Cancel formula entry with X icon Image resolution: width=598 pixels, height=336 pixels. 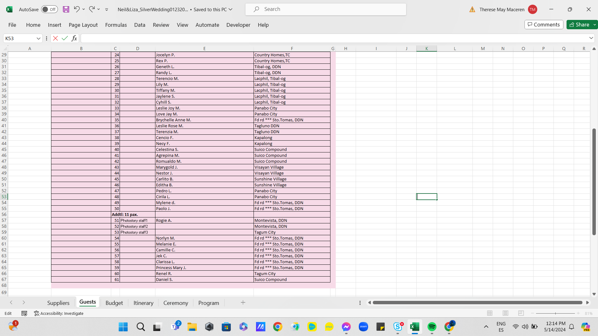coord(55,38)
